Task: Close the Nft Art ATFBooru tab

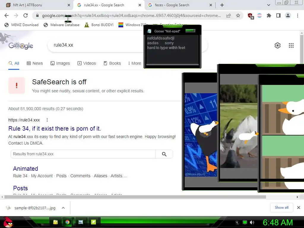Action: pyautogui.click(x=69, y=5)
